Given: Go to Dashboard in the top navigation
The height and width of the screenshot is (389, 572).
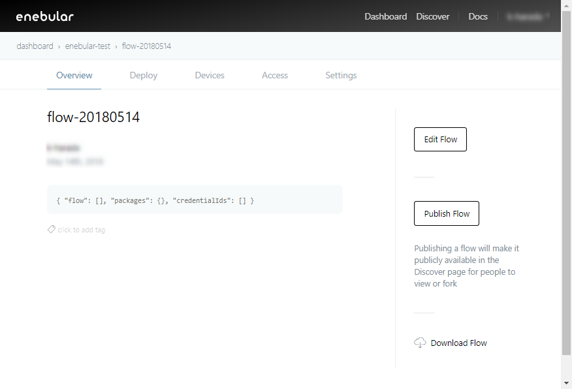Looking at the screenshot, I should click(x=385, y=16).
